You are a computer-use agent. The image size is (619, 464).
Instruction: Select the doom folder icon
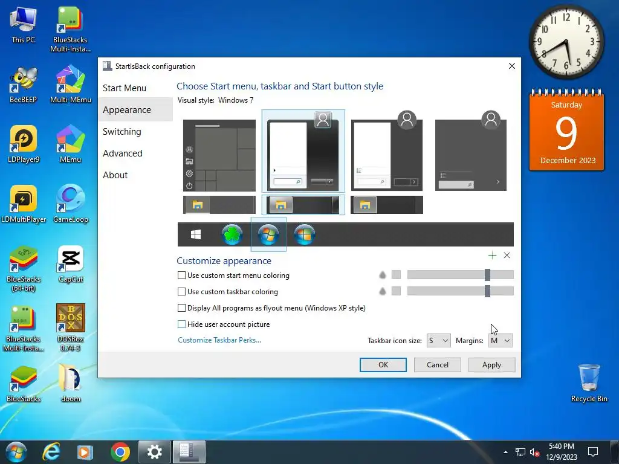pos(71,384)
